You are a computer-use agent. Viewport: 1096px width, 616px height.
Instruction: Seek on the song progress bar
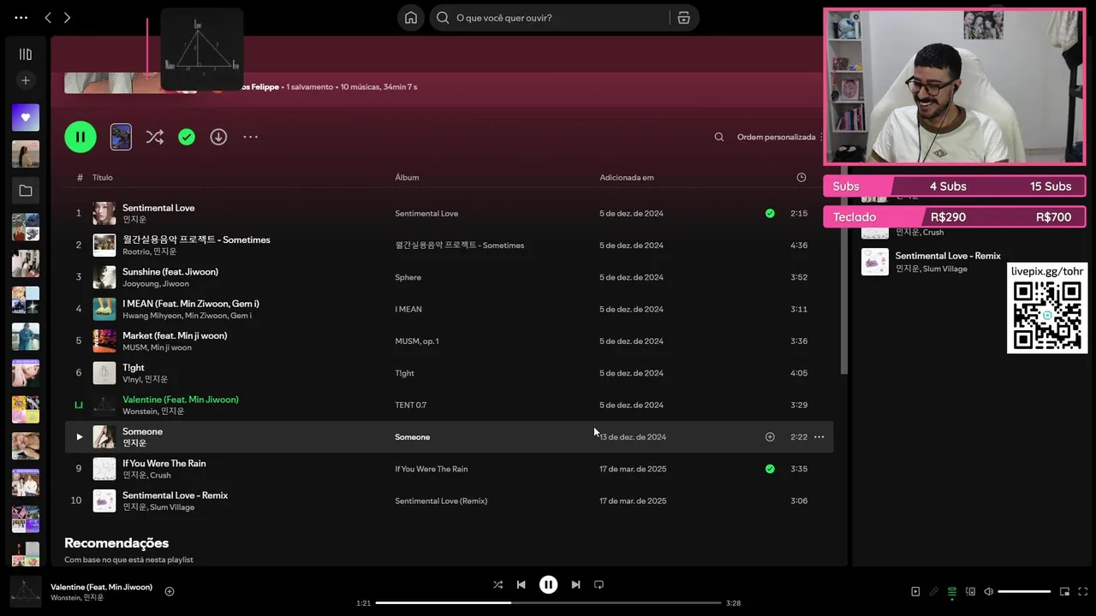[548, 603]
